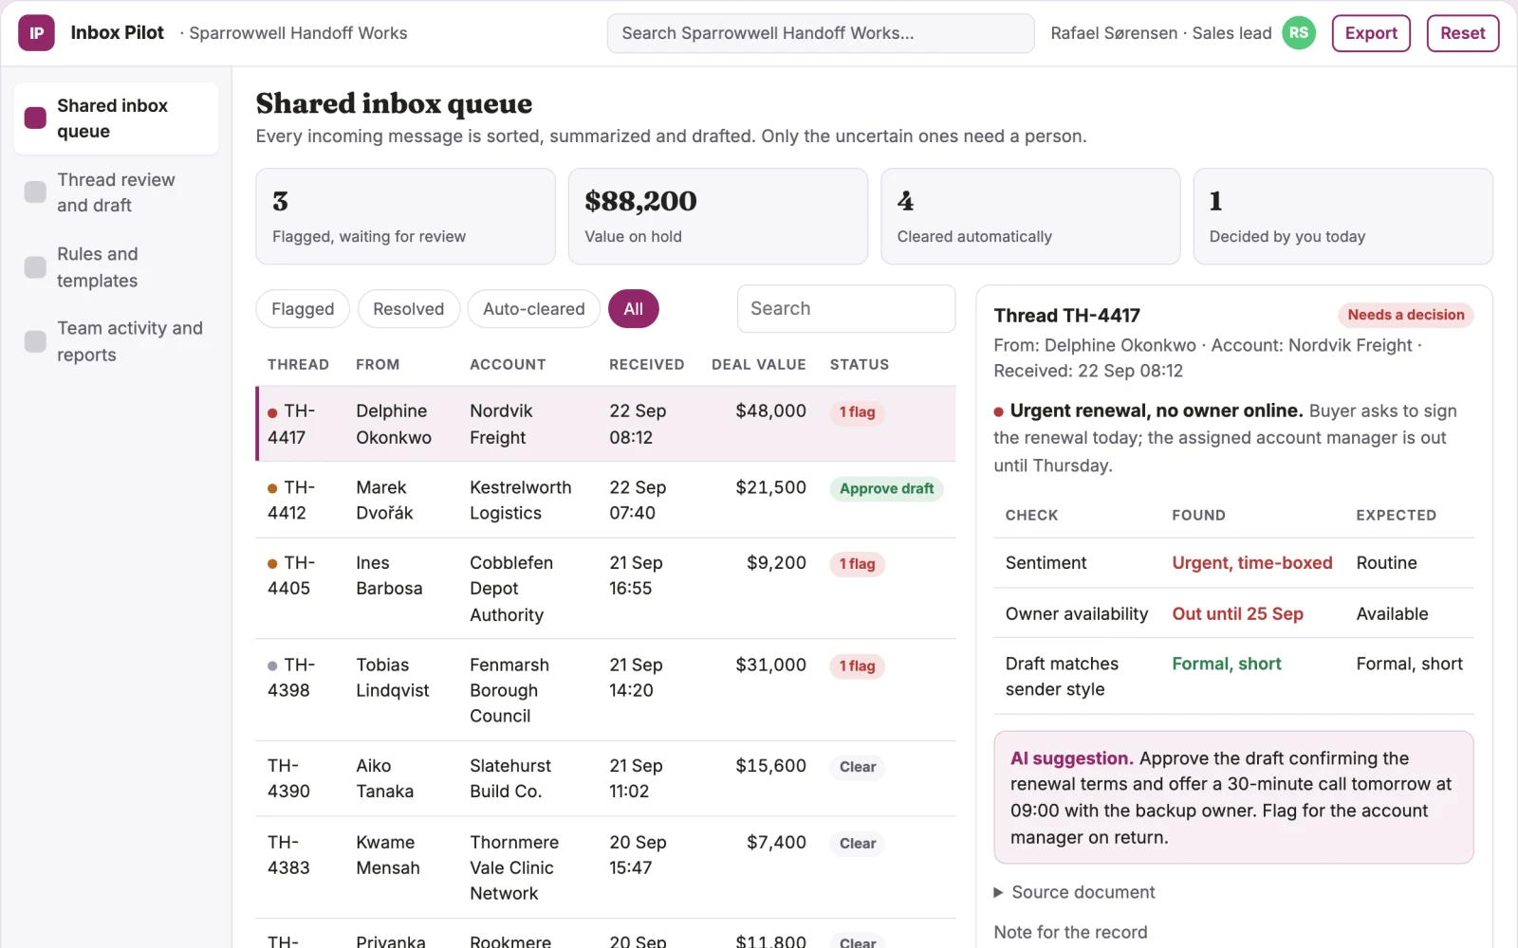
Task: Focus the Search Sparrowwell Handoff Works field
Action: 821,33
